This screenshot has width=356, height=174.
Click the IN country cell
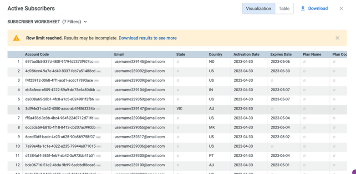tap(211, 89)
